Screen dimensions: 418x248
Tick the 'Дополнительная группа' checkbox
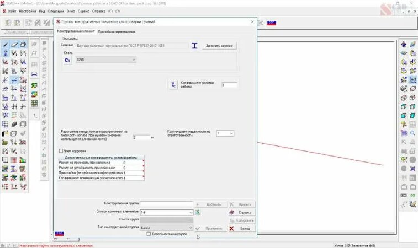point(149,234)
